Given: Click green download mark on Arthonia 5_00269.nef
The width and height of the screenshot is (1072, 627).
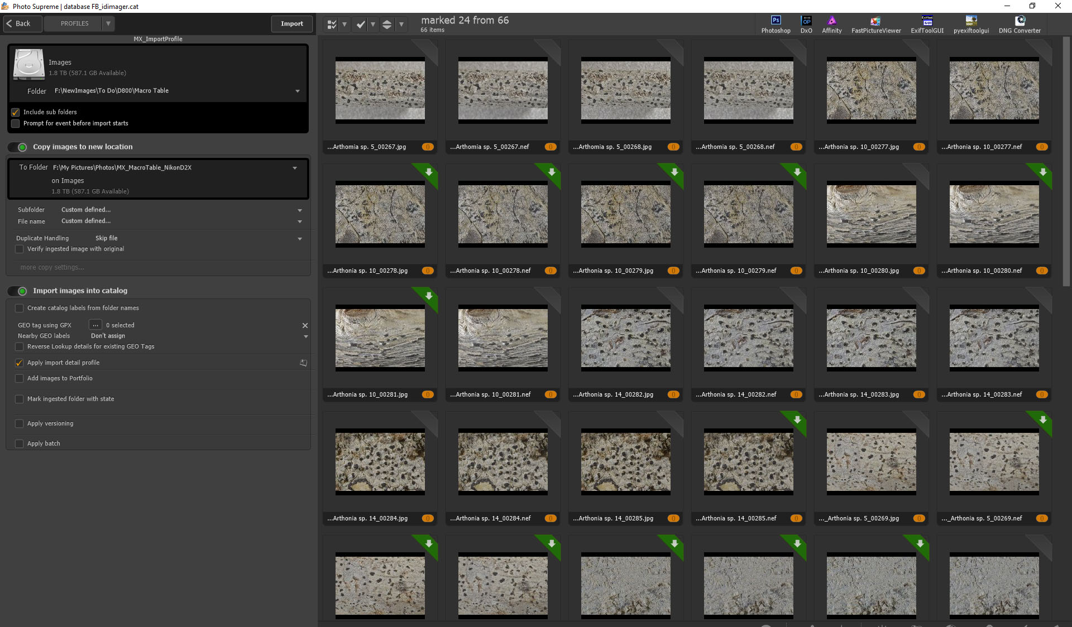Looking at the screenshot, I should click(1043, 419).
